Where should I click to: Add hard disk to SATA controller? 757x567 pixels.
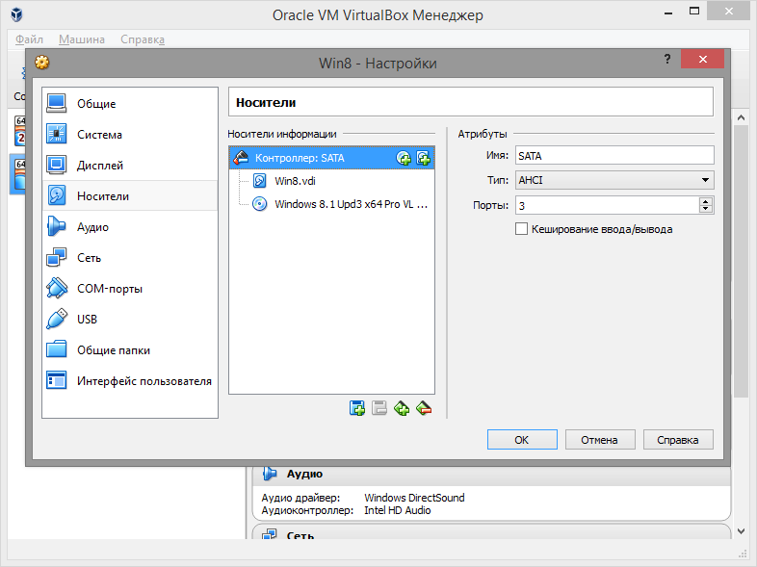(424, 158)
